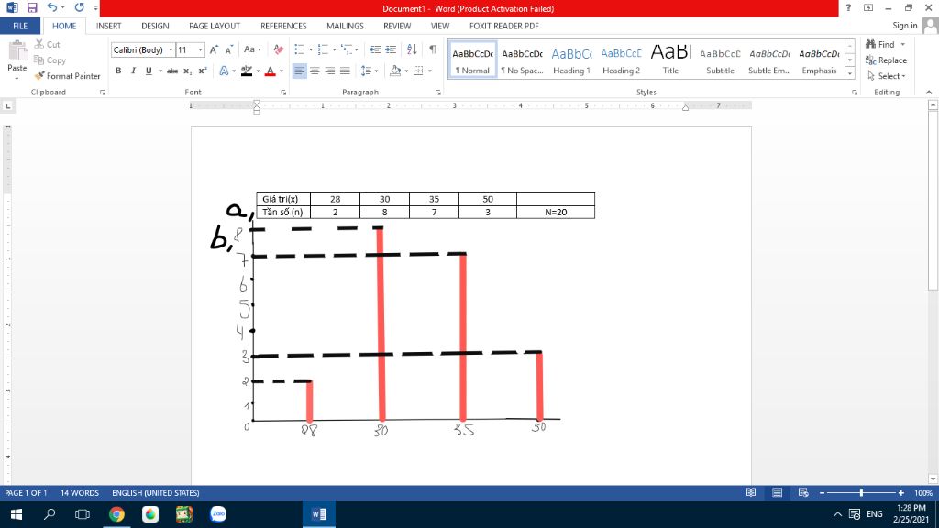Toggle Show/Hide paragraph marks
939x528 pixels.
(433, 49)
